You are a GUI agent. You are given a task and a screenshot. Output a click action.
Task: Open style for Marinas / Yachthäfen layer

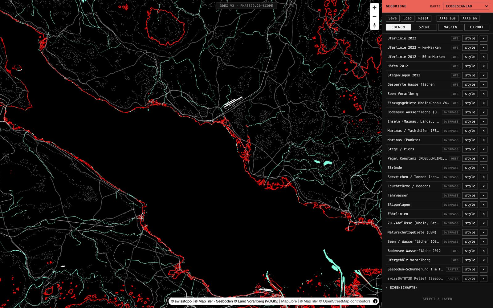(470, 131)
